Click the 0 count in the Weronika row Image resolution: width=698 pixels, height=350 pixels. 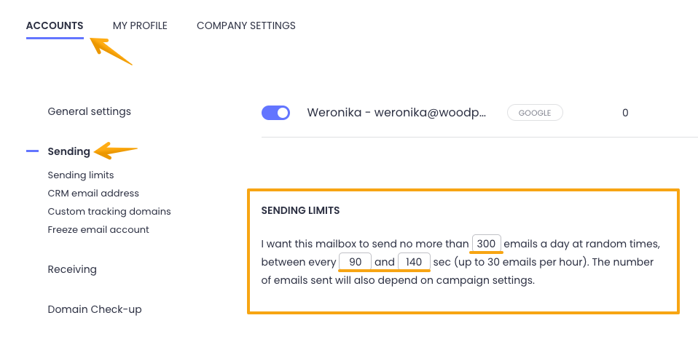pos(625,113)
